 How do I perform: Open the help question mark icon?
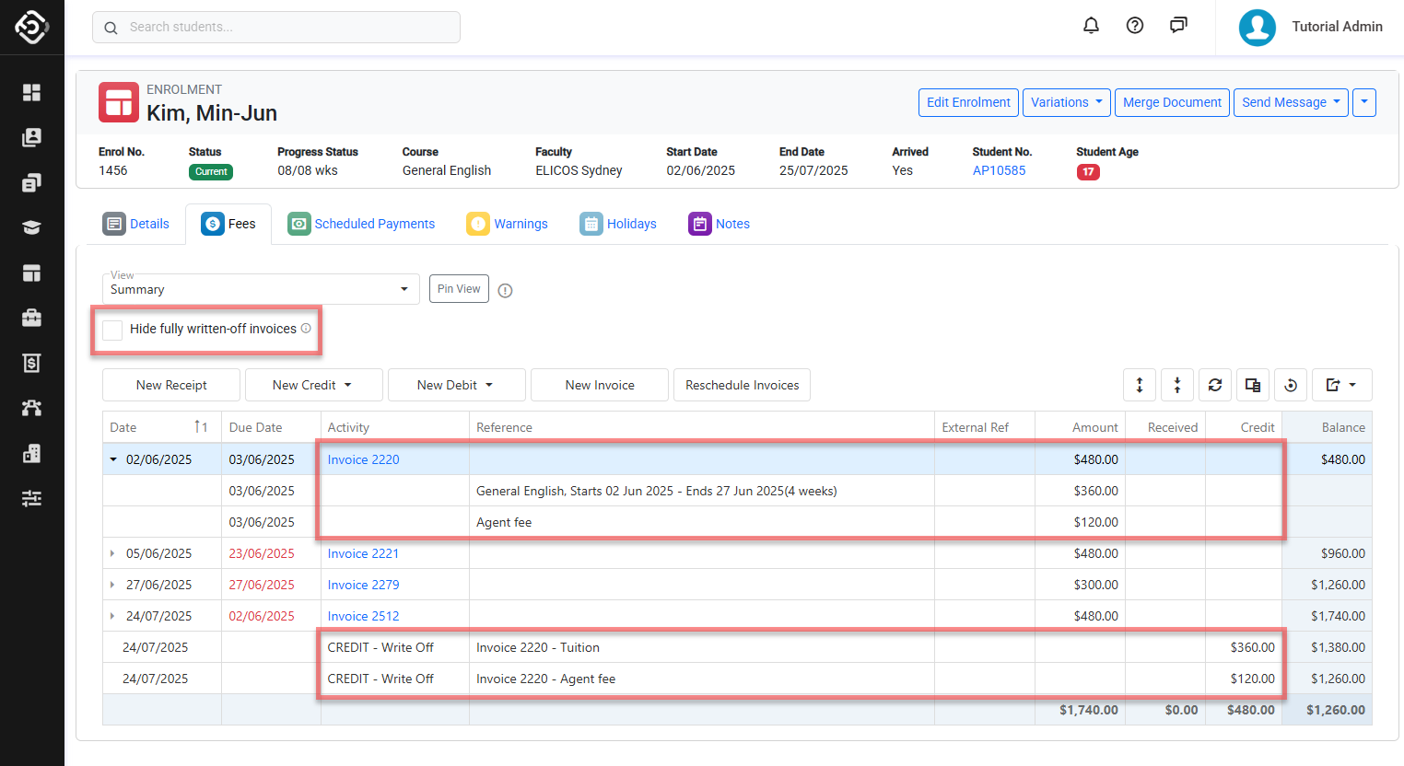coord(1135,26)
